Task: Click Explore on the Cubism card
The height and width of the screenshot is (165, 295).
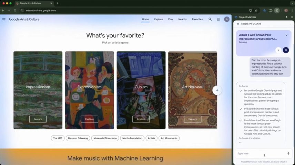Action: click(141, 119)
